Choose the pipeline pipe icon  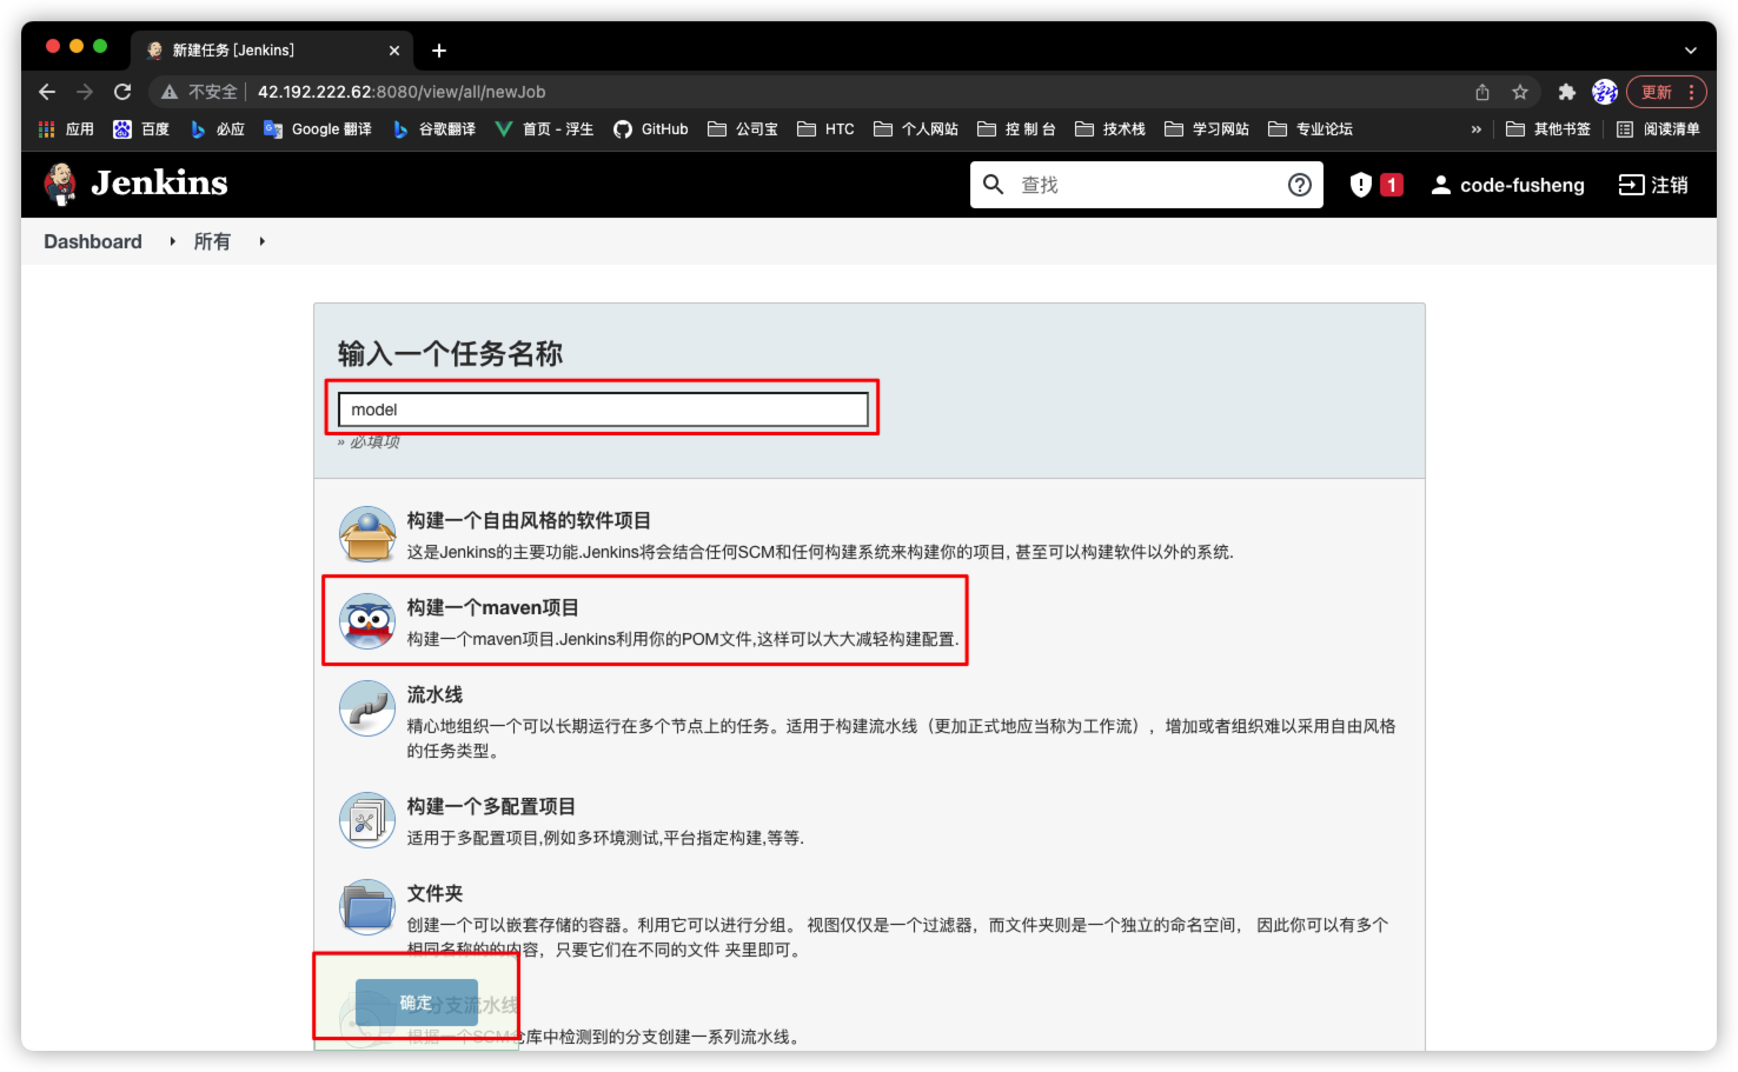tap(367, 708)
